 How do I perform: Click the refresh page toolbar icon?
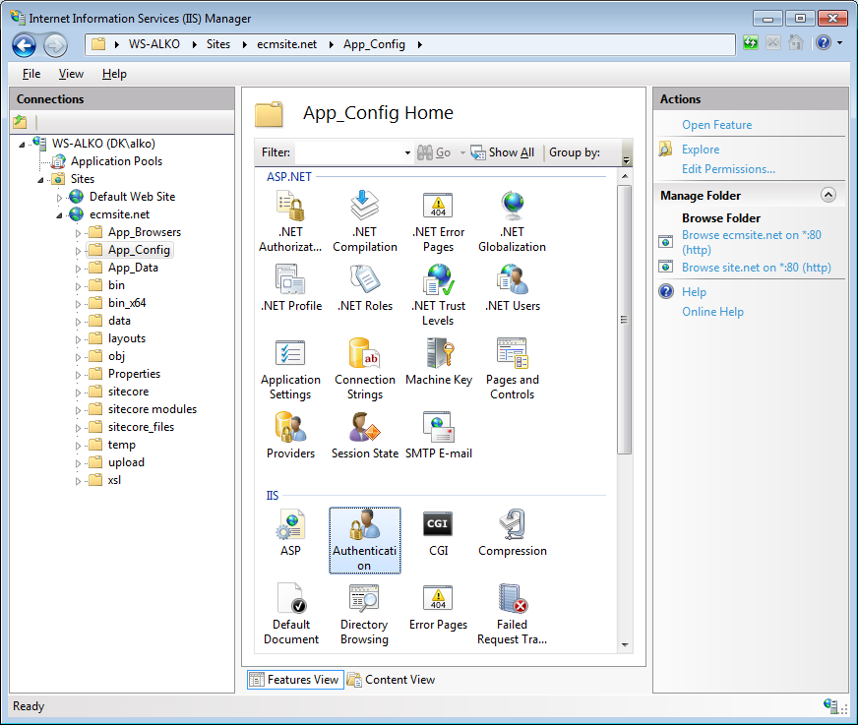(750, 42)
